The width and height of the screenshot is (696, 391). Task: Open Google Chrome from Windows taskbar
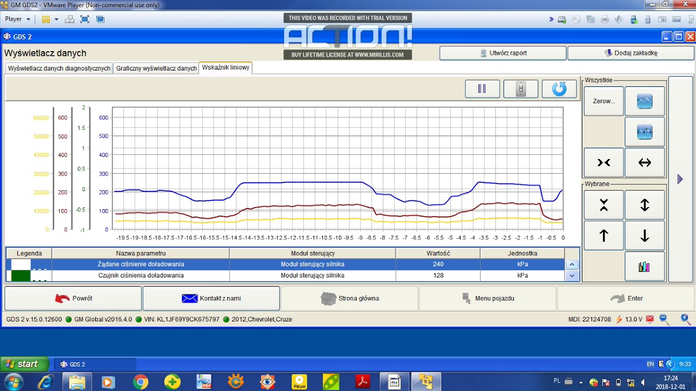[x=140, y=382]
